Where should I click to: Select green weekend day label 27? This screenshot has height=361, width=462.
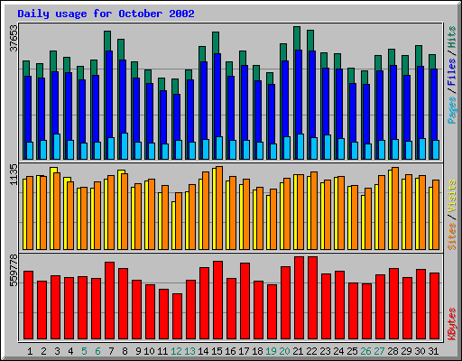coord(379,351)
